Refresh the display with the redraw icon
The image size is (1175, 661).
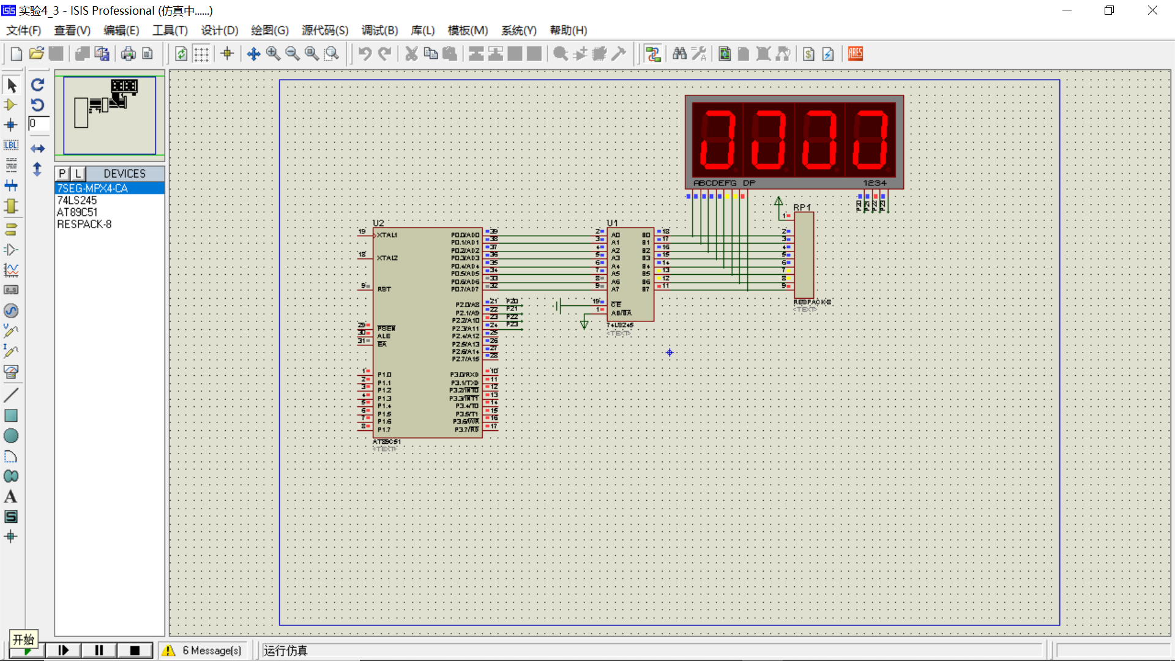(x=181, y=54)
